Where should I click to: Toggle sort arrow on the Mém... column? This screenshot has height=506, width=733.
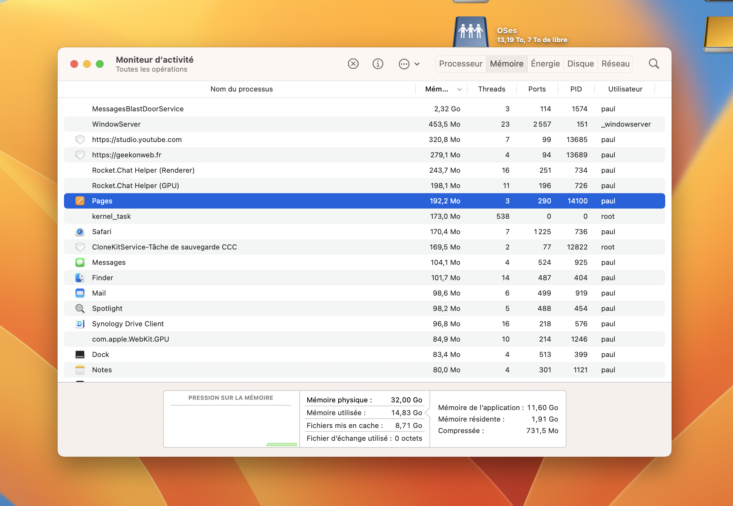coord(460,89)
